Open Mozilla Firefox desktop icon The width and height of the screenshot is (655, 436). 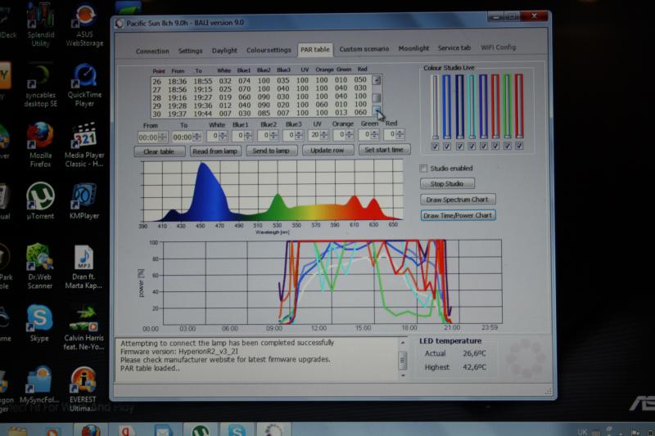[39, 135]
